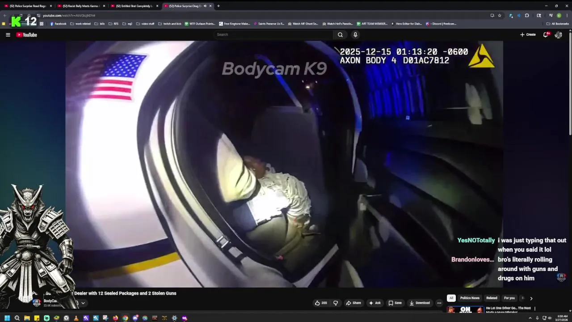This screenshot has height=322, width=572.
Task: Open the 'video stuff' bookmark folder
Action: [145, 24]
